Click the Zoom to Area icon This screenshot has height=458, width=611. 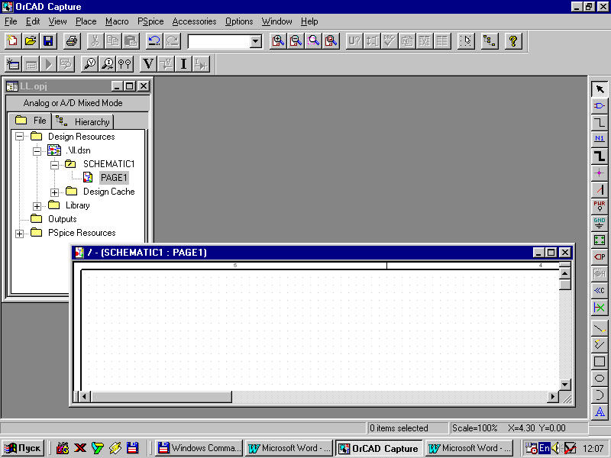point(313,41)
